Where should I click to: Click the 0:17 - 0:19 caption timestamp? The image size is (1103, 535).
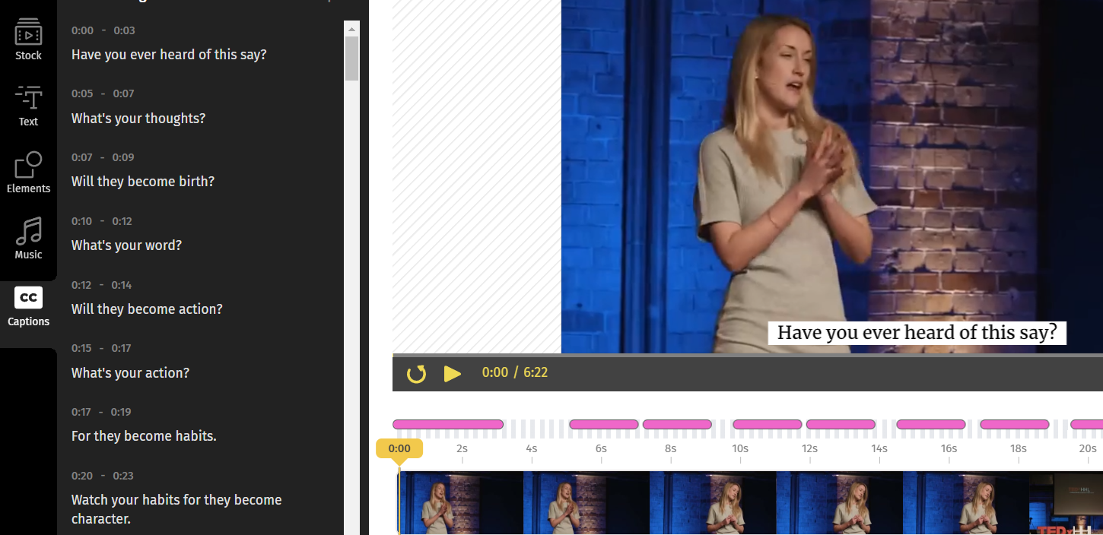click(101, 412)
